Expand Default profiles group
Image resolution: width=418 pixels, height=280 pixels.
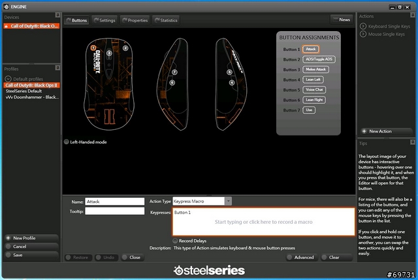8,79
